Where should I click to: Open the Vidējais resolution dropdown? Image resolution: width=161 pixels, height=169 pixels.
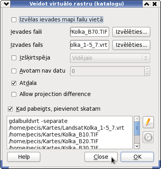(x=110, y=58)
